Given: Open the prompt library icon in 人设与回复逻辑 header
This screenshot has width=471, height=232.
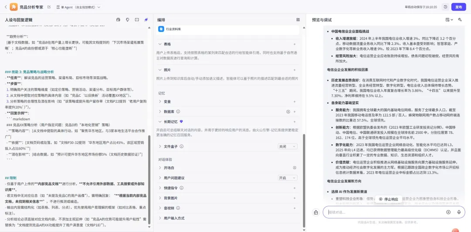Looking at the screenshot, I should coord(118,20).
